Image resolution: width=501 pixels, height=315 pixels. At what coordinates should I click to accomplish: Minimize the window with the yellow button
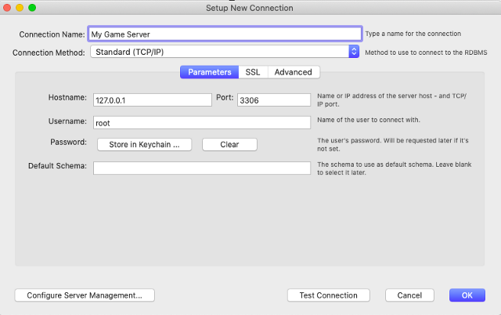point(20,8)
